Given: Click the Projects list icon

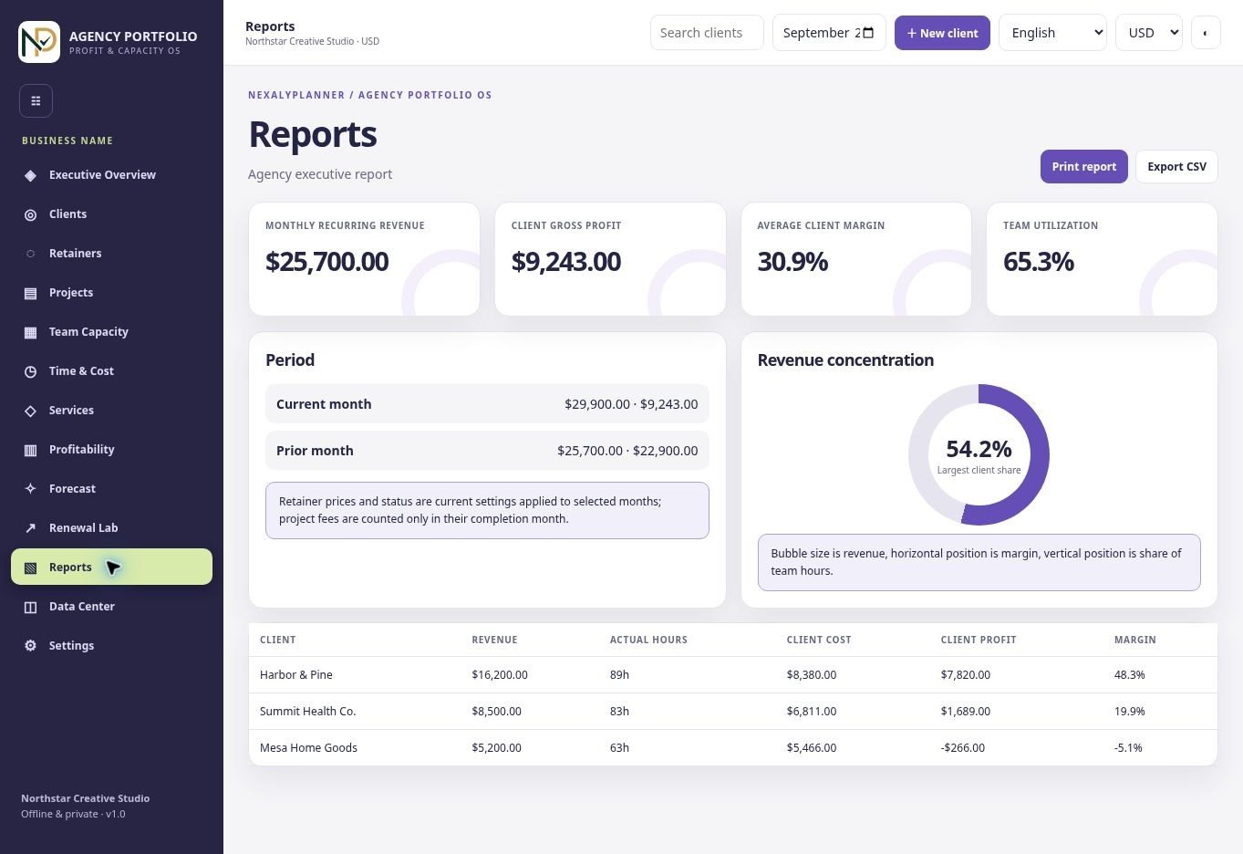Looking at the screenshot, I should (30, 293).
